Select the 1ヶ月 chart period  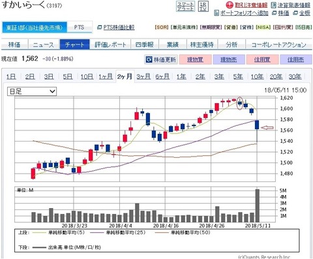(x=106, y=76)
